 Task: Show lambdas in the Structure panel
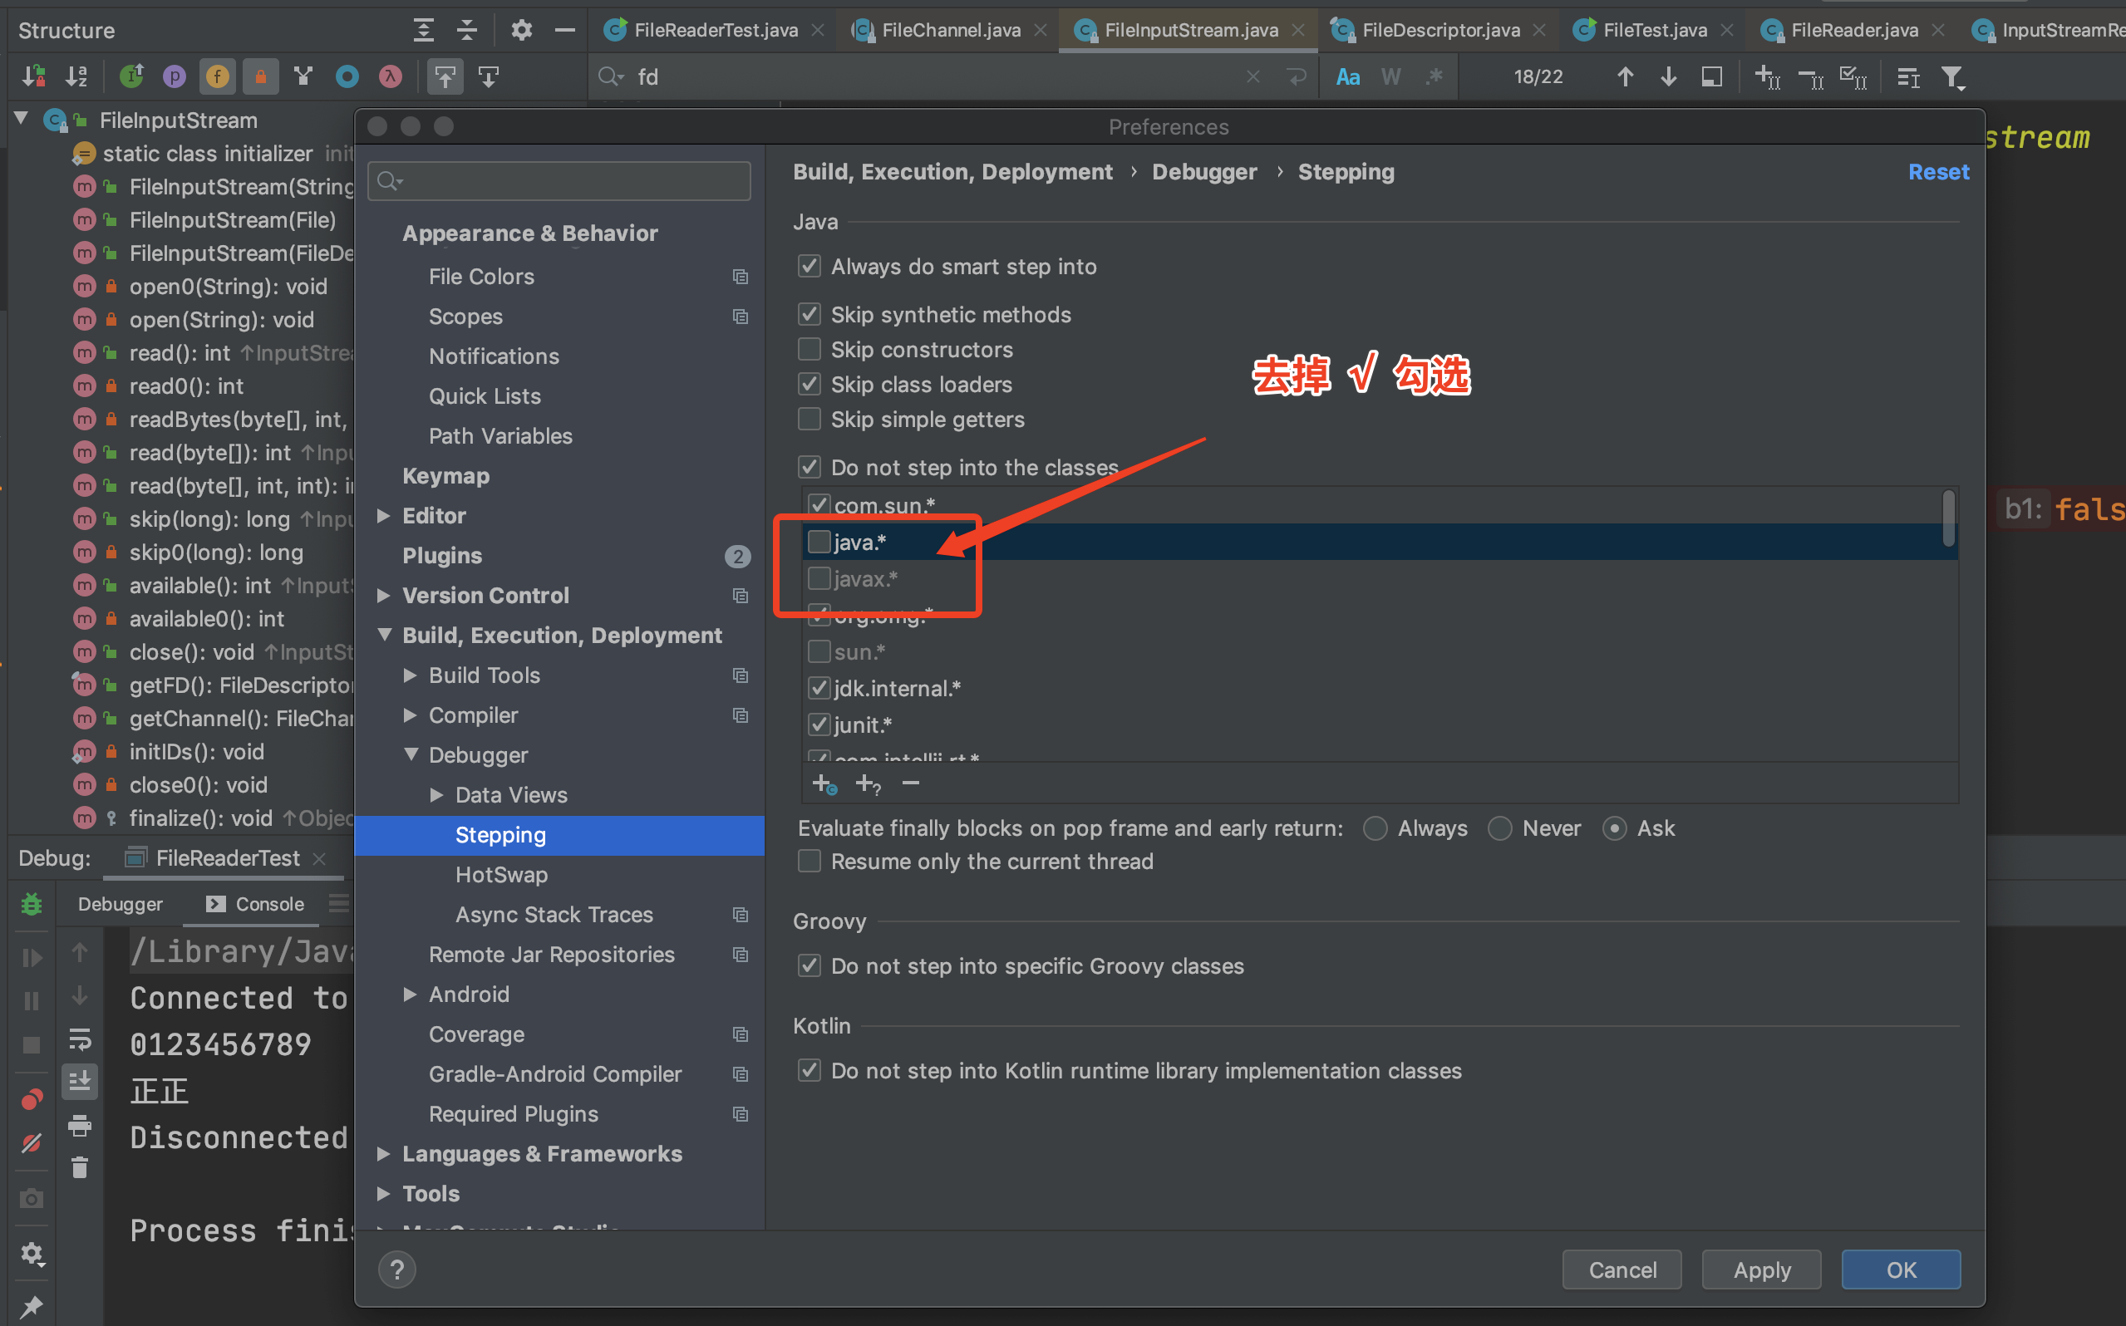(x=388, y=76)
